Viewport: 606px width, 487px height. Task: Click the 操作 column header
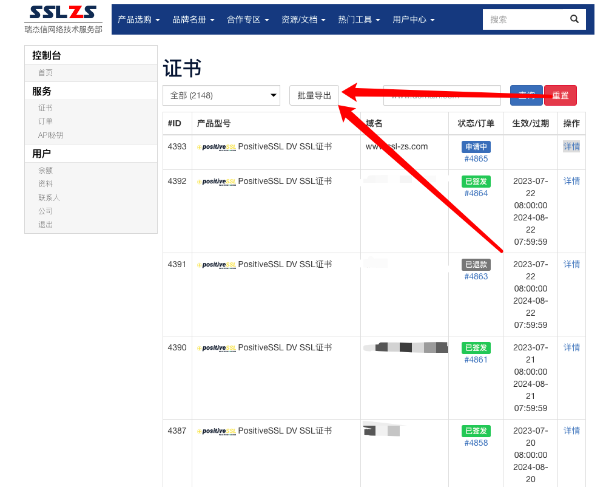pos(571,123)
